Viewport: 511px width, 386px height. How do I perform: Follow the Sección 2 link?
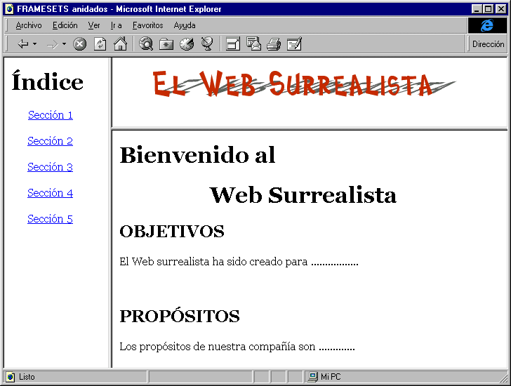(51, 141)
